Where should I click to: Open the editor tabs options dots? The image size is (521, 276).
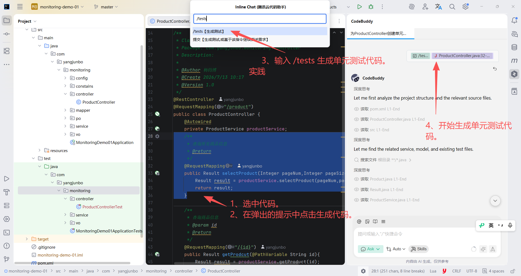pos(339,21)
